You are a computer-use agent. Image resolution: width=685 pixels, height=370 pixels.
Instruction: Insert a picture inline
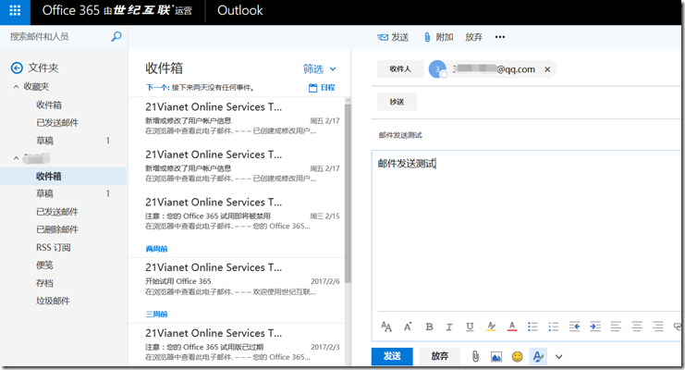click(x=496, y=357)
